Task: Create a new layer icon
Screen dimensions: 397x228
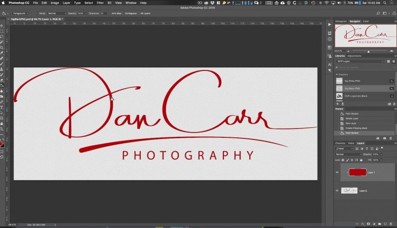Action: point(385,224)
